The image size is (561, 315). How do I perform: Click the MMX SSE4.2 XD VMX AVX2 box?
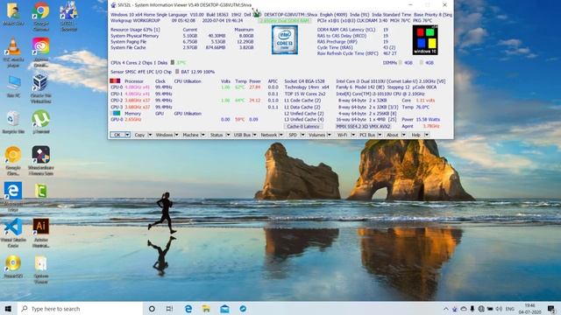tap(363, 126)
